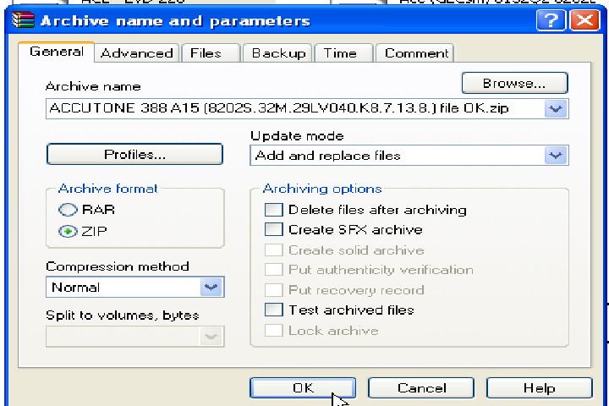This screenshot has height=406, width=609.
Task: Select the RAR archive format radio button
Action: coord(68,210)
